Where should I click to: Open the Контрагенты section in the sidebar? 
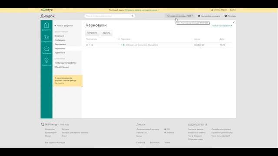click(46, 39)
